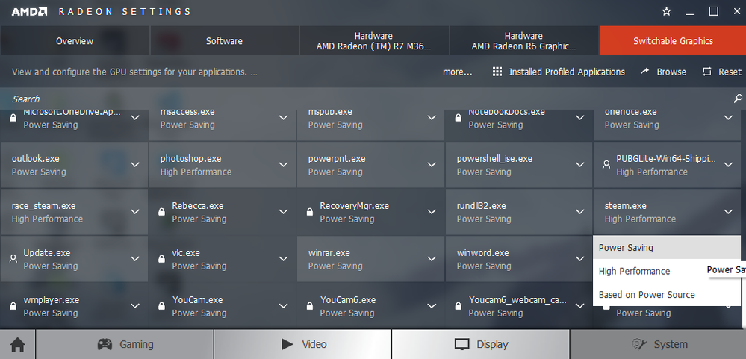746x359 pixels.
Task: Click lock icon on Youcam6_webcam_ca tile
Action: 459,306
